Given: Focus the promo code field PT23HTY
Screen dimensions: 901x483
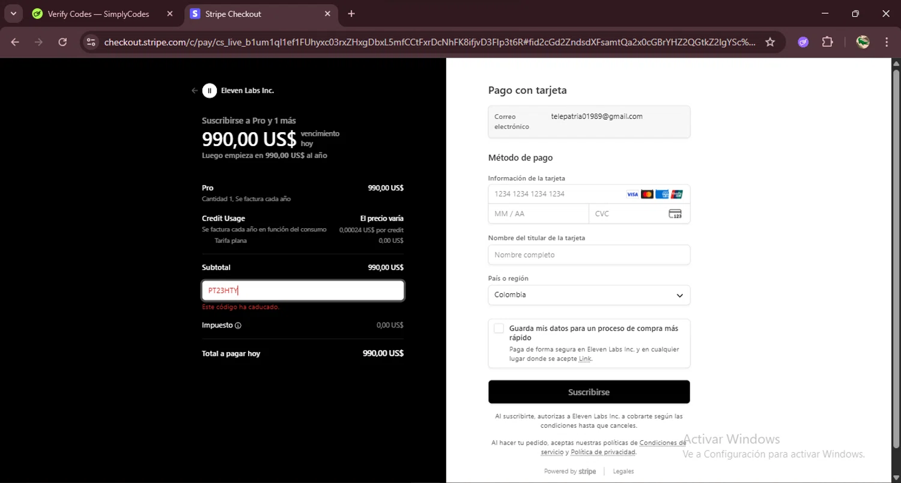Looking at the screenshot, I should [303, 291].
